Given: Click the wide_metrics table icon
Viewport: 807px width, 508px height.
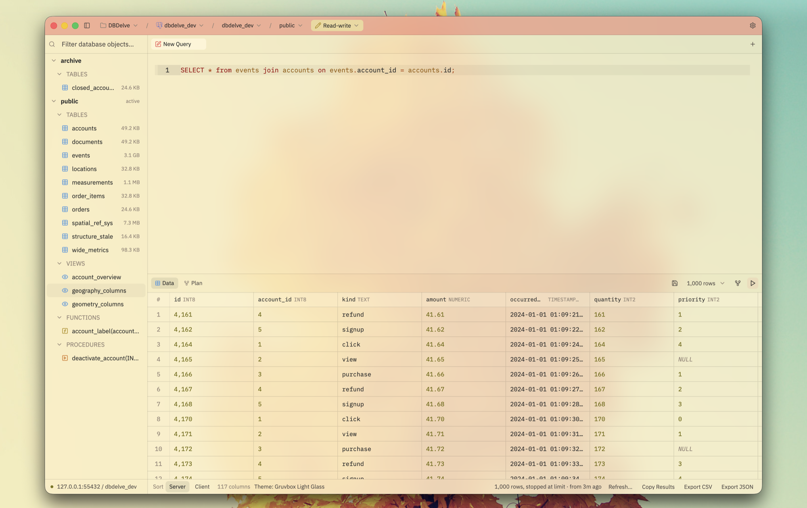Looking at the screenshot, I should (x=65, y=250).
